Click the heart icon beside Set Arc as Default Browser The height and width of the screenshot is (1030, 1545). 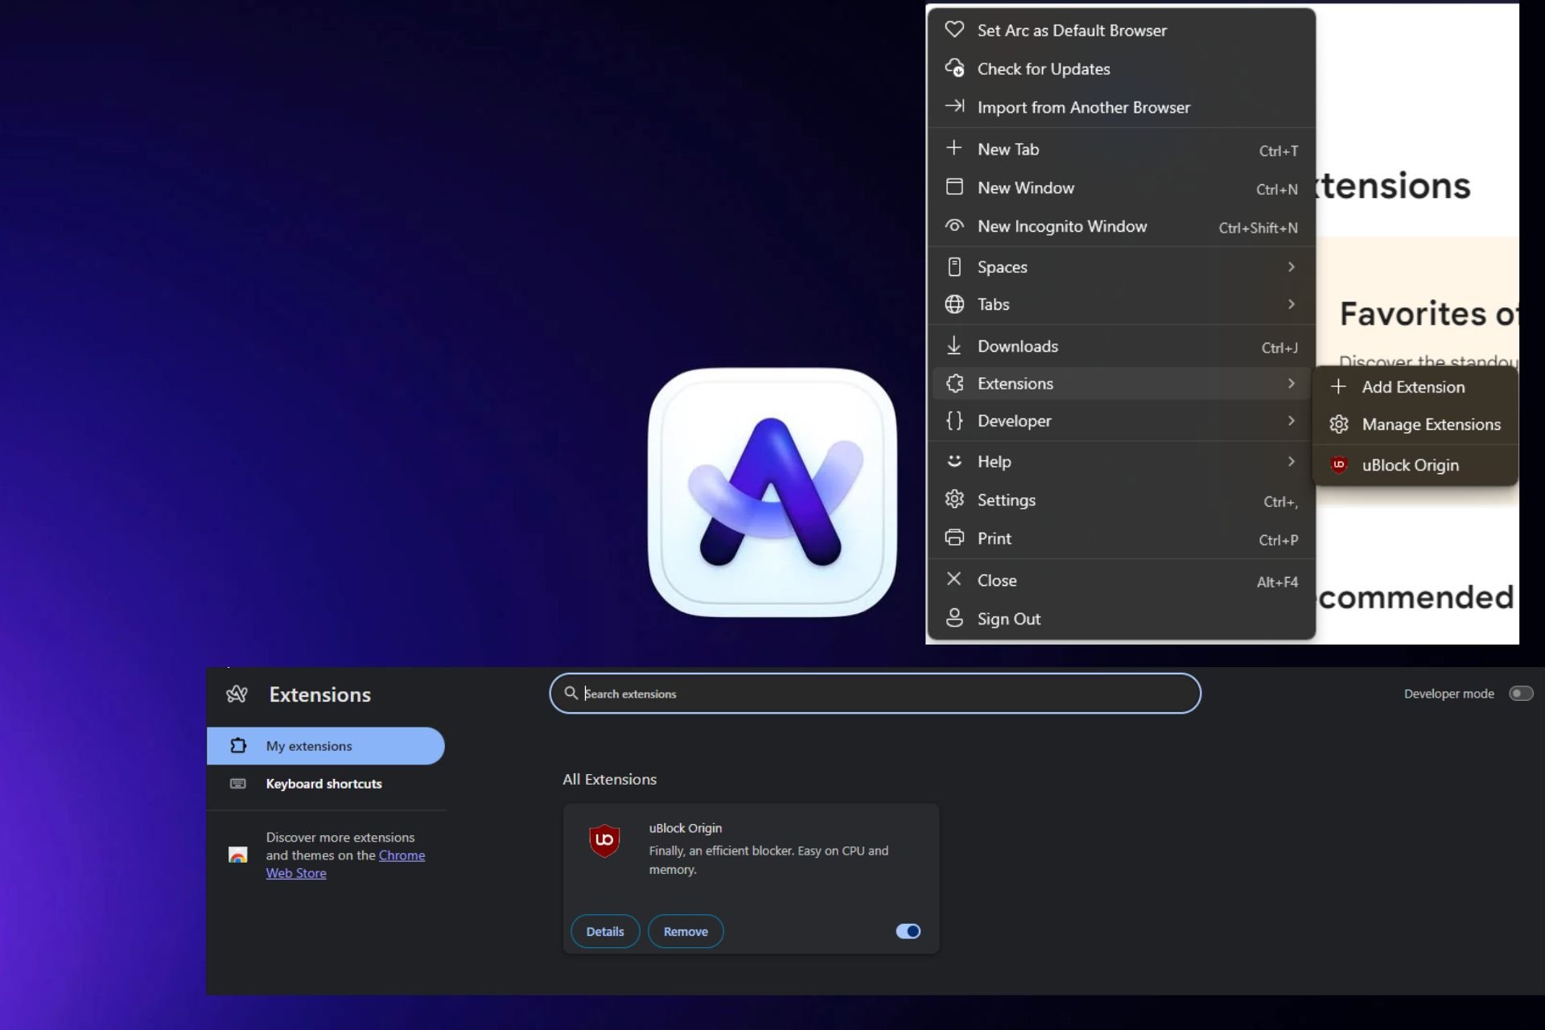tap(954, 30)
